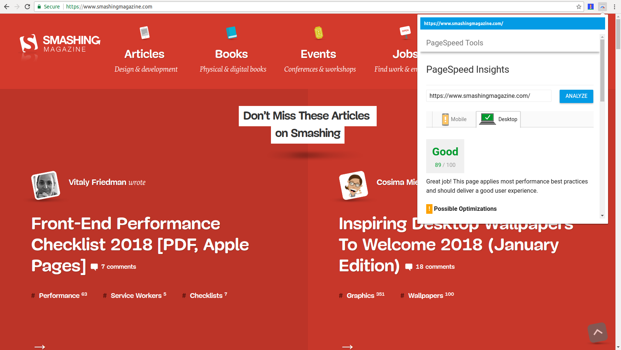Image resolution: width=621 pixels, height=350 pixels.
Task: Bookmark this page with the star icon
Action: click(x=579, y=7)
